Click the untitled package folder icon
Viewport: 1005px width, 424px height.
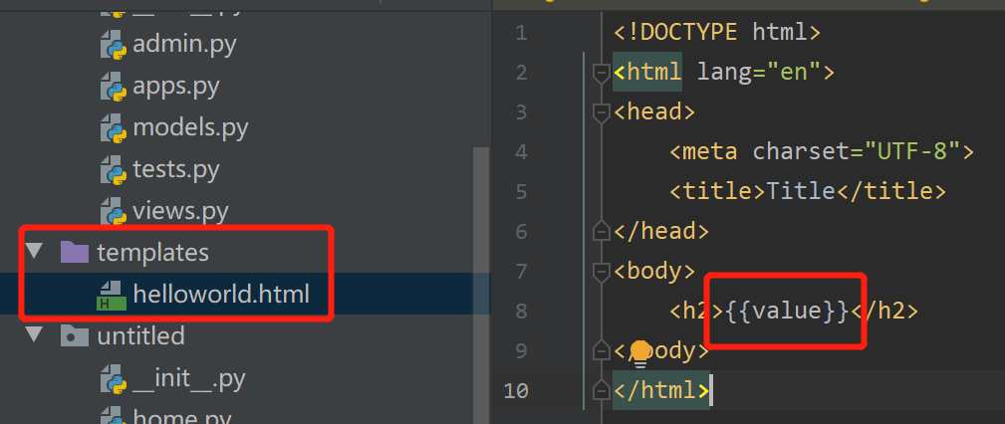[x=74, y=336]
